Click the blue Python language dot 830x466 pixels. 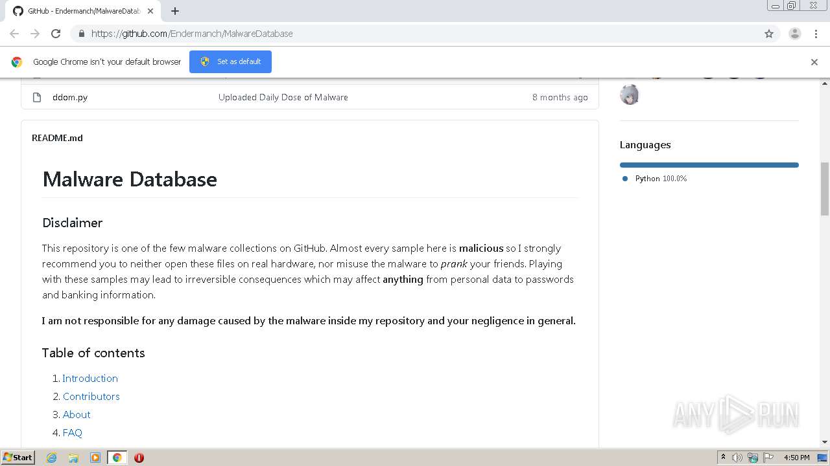(625, 179)
